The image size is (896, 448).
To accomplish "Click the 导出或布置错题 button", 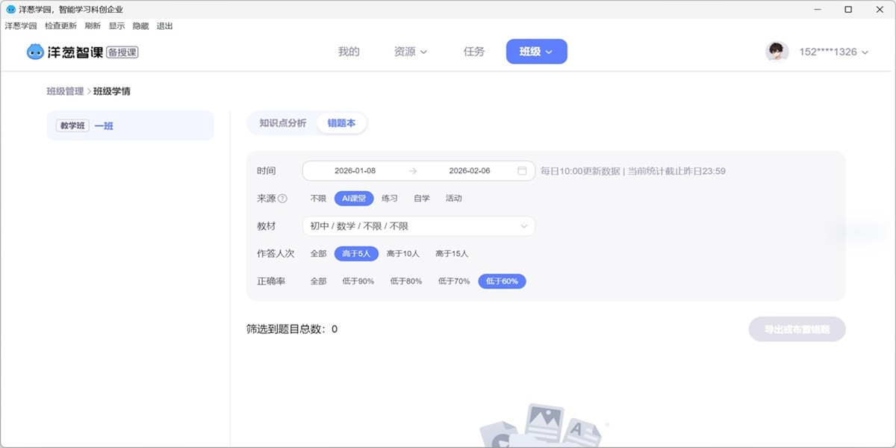I will click(797, 329).
